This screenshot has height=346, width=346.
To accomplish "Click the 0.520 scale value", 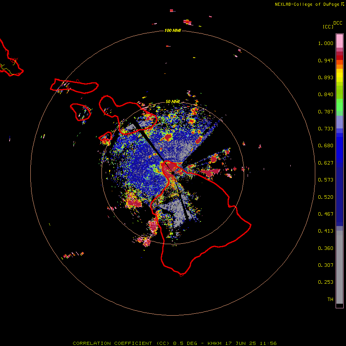I will click(x=326, y=197).
